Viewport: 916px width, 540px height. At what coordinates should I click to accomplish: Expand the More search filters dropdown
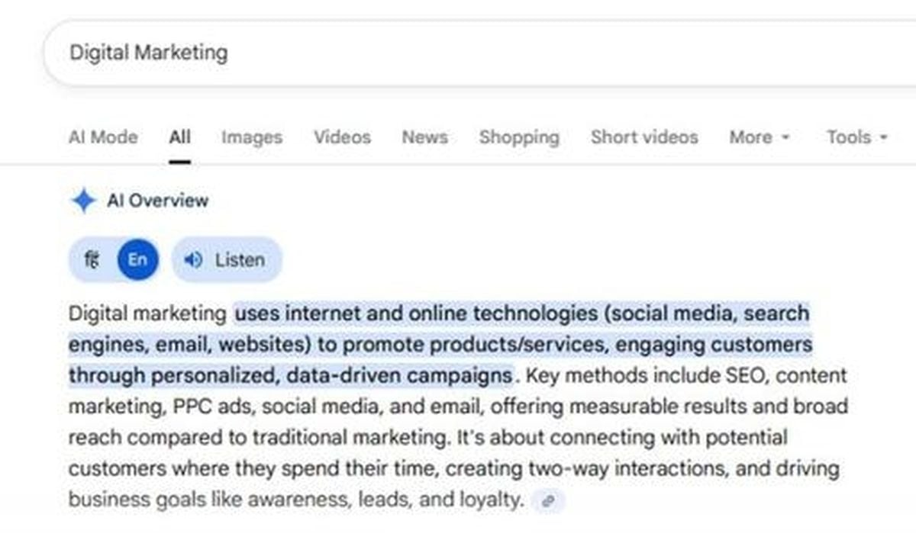coord(759,137)
